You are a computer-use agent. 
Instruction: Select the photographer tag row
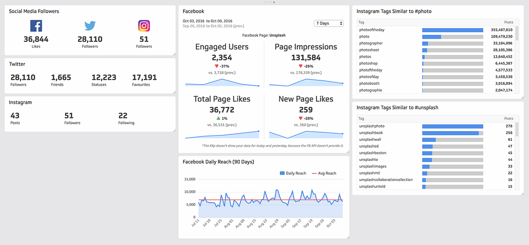click(x=436, y=43)
